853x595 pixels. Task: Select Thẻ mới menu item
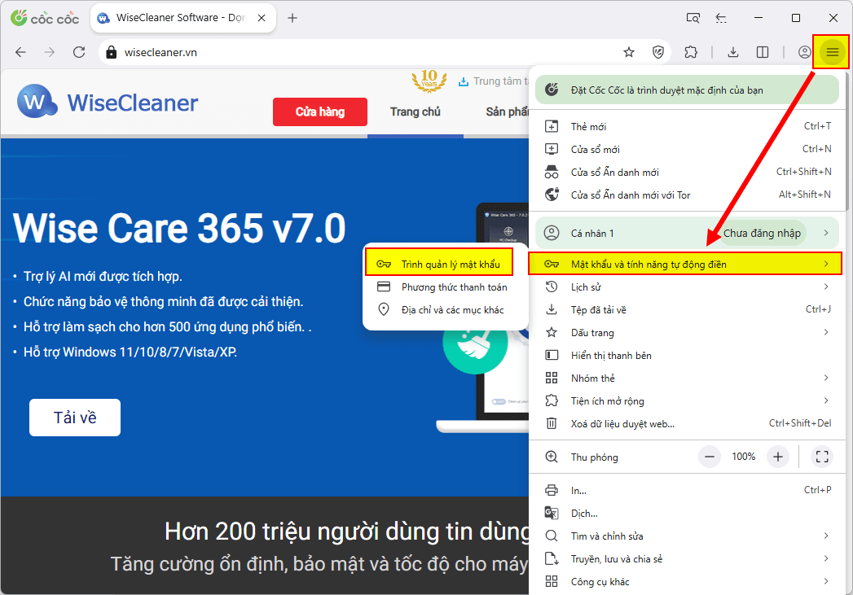pyautogui.click(x=687, y=127)
